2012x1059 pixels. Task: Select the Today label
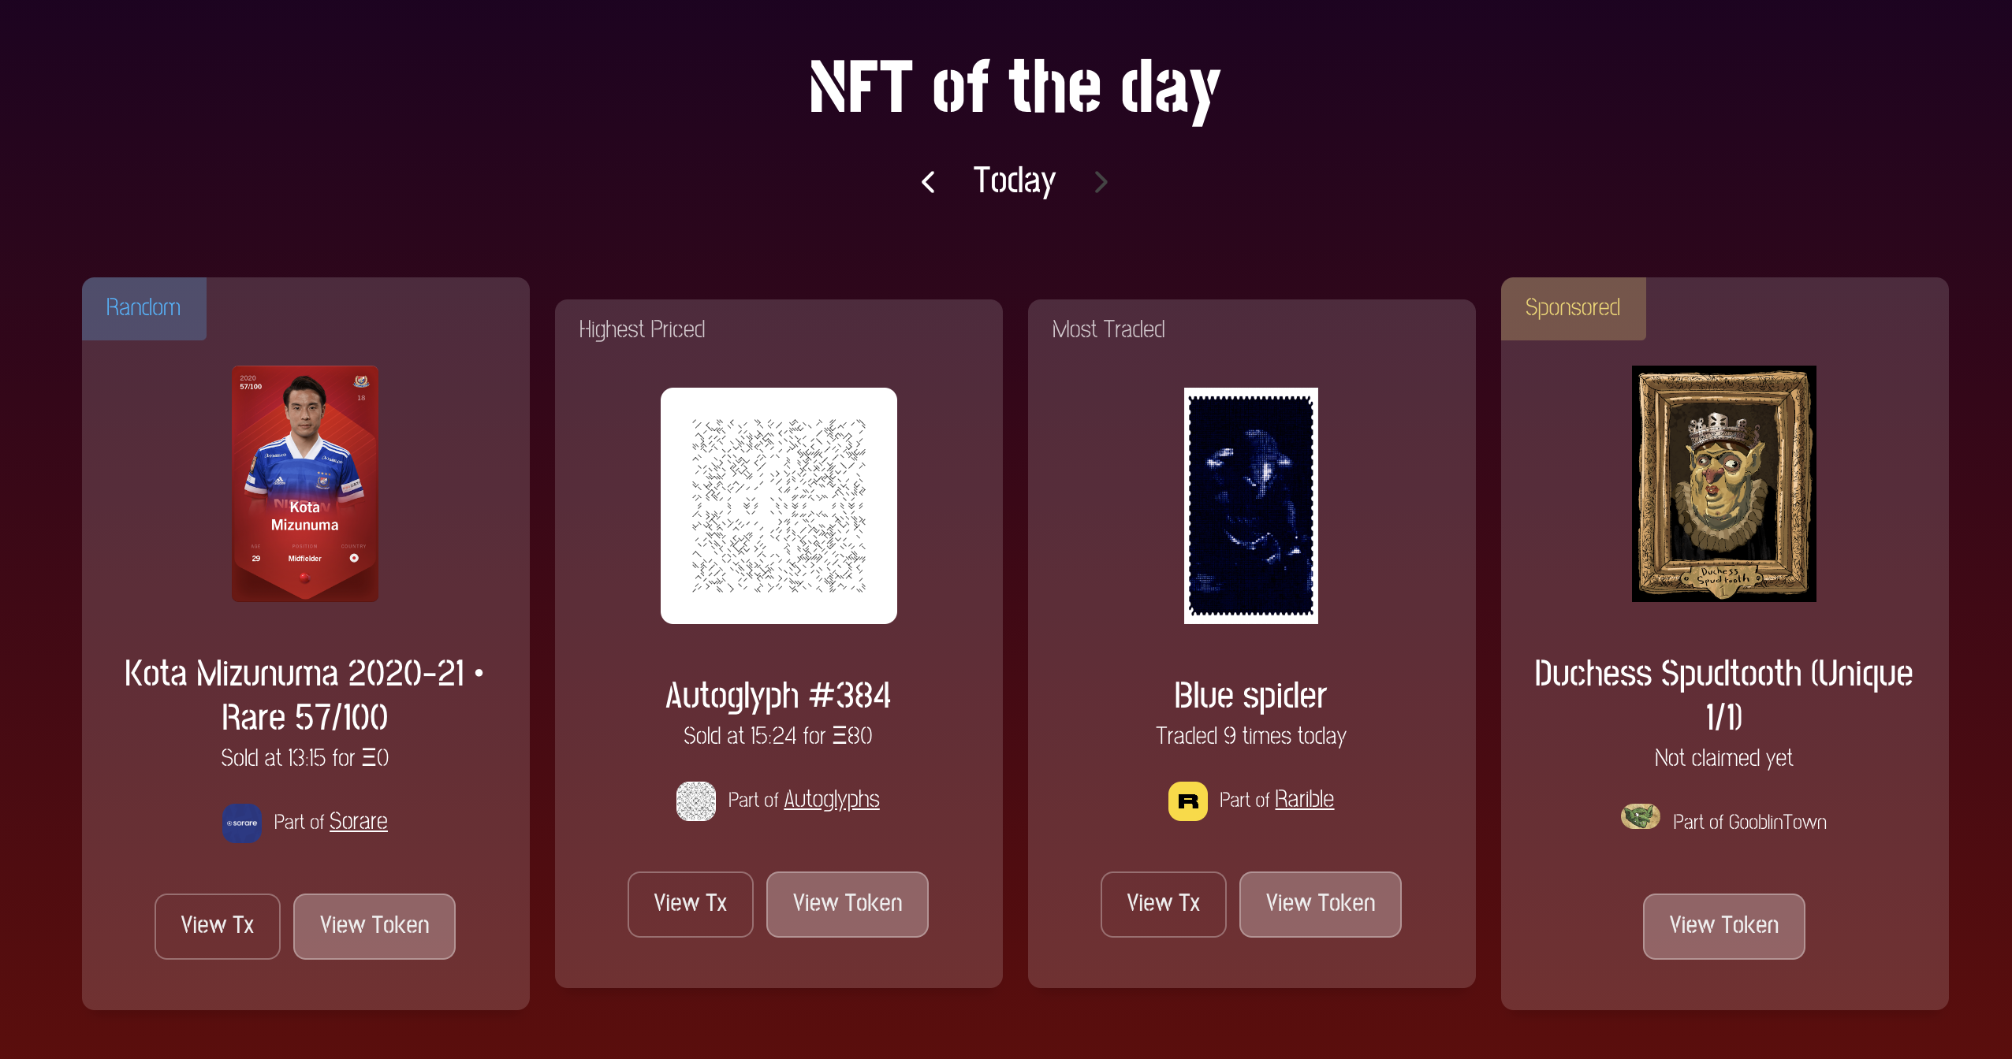click(x=1015, y=180)
